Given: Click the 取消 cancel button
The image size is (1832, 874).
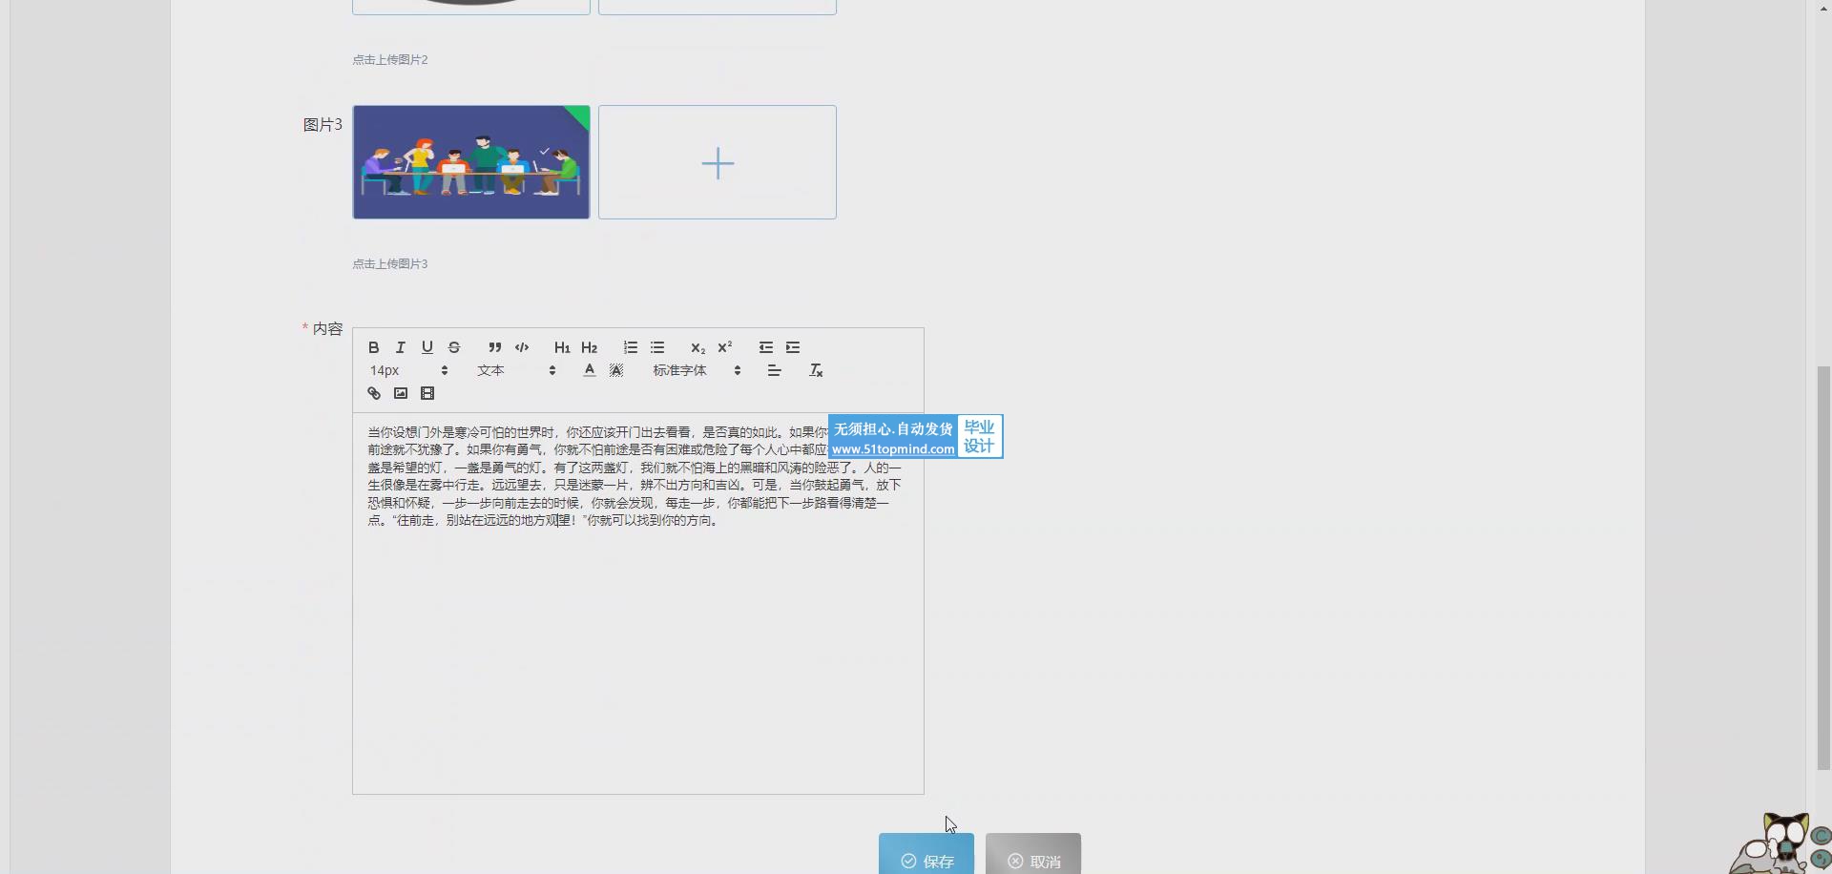Looking at the screenshot, I should pyautogui.click(x=1033, y=854).
